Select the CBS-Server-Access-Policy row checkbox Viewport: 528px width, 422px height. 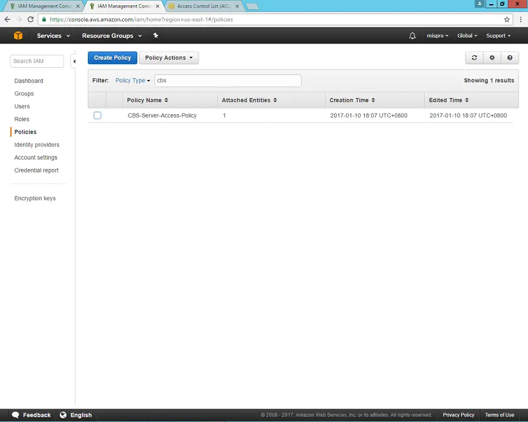pyautogui.click(x=97, y=115)
